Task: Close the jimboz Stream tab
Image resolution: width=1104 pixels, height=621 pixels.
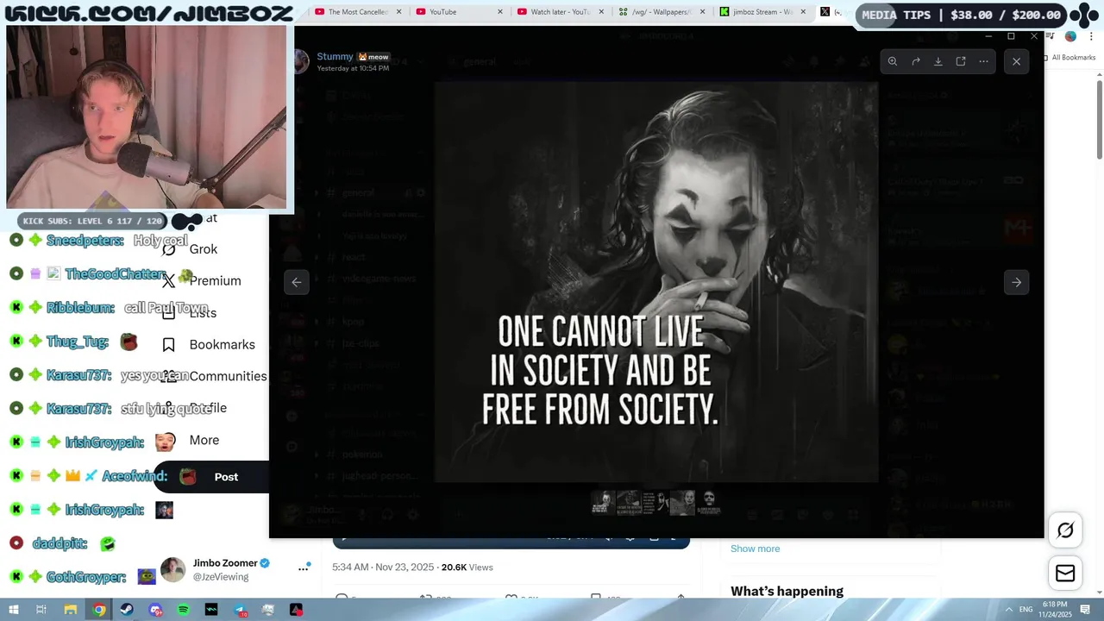Action: (x=804, y=12)
